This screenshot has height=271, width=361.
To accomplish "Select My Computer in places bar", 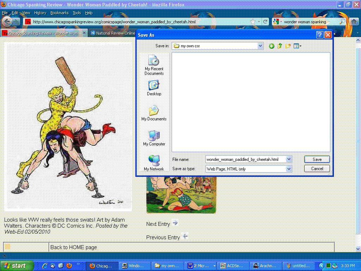I will pyautogui.click(x=154, y=138).
